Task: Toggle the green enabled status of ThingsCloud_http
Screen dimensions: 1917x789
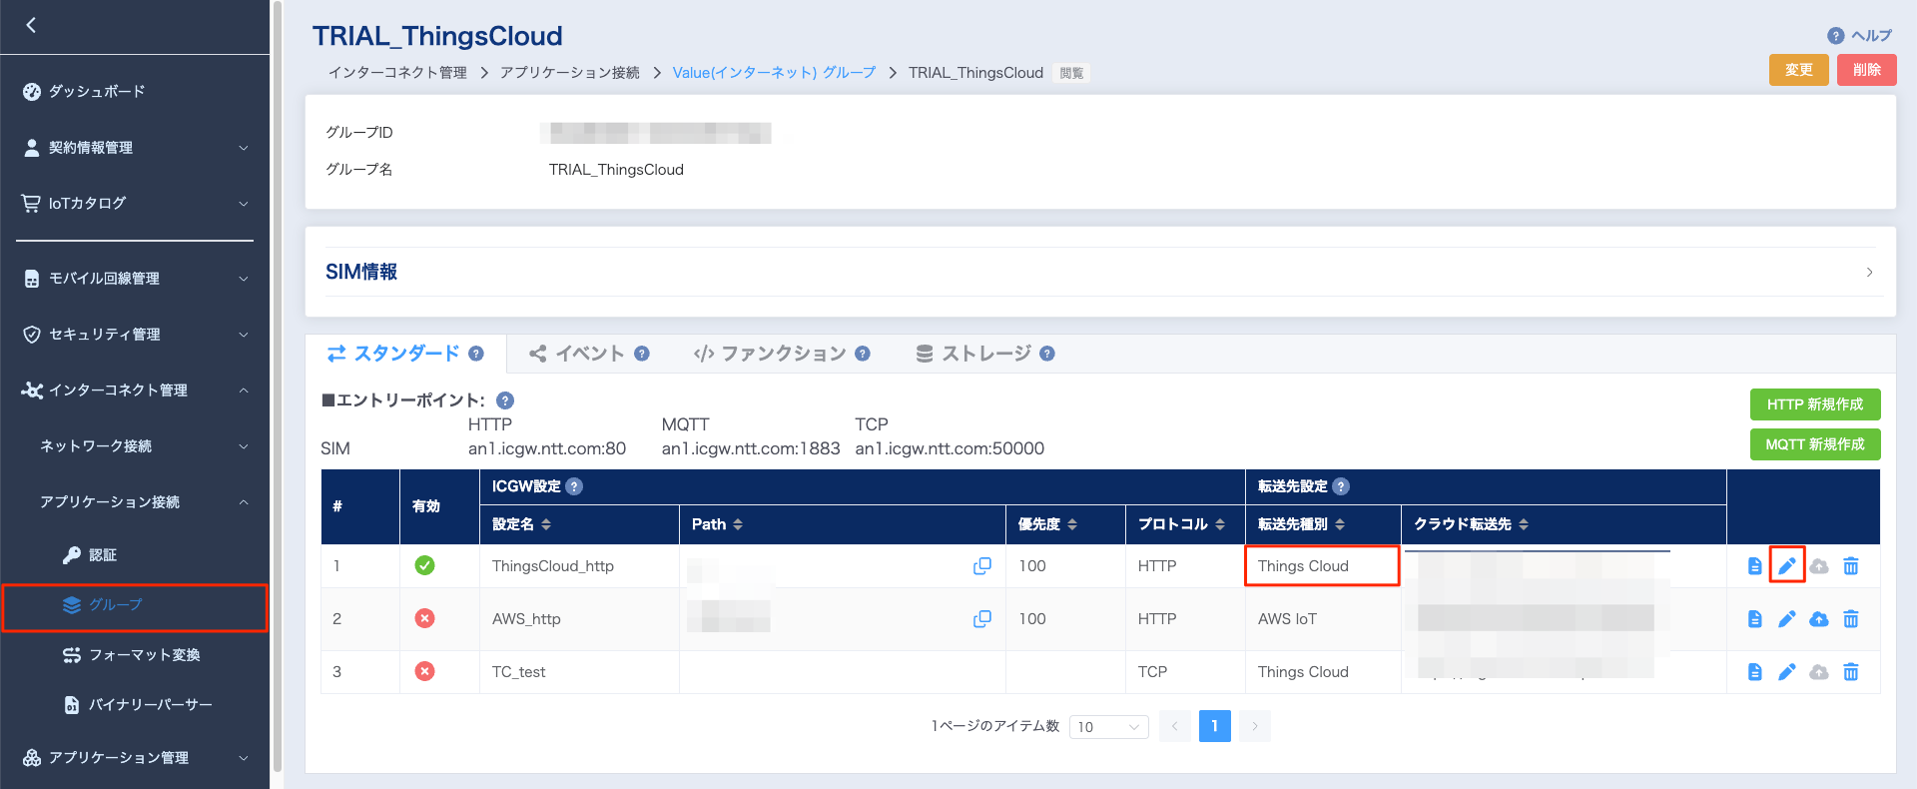Action: coord(424,566)
